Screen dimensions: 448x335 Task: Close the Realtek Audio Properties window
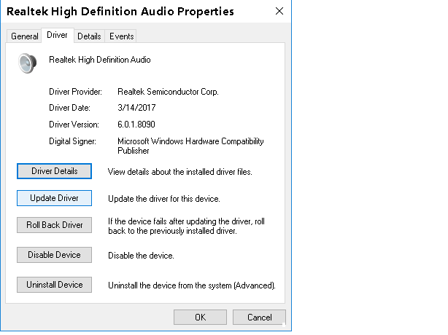pyautogui.click(x=279, y=11)
